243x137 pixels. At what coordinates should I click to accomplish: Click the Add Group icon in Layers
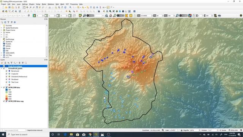click(5, 63)
